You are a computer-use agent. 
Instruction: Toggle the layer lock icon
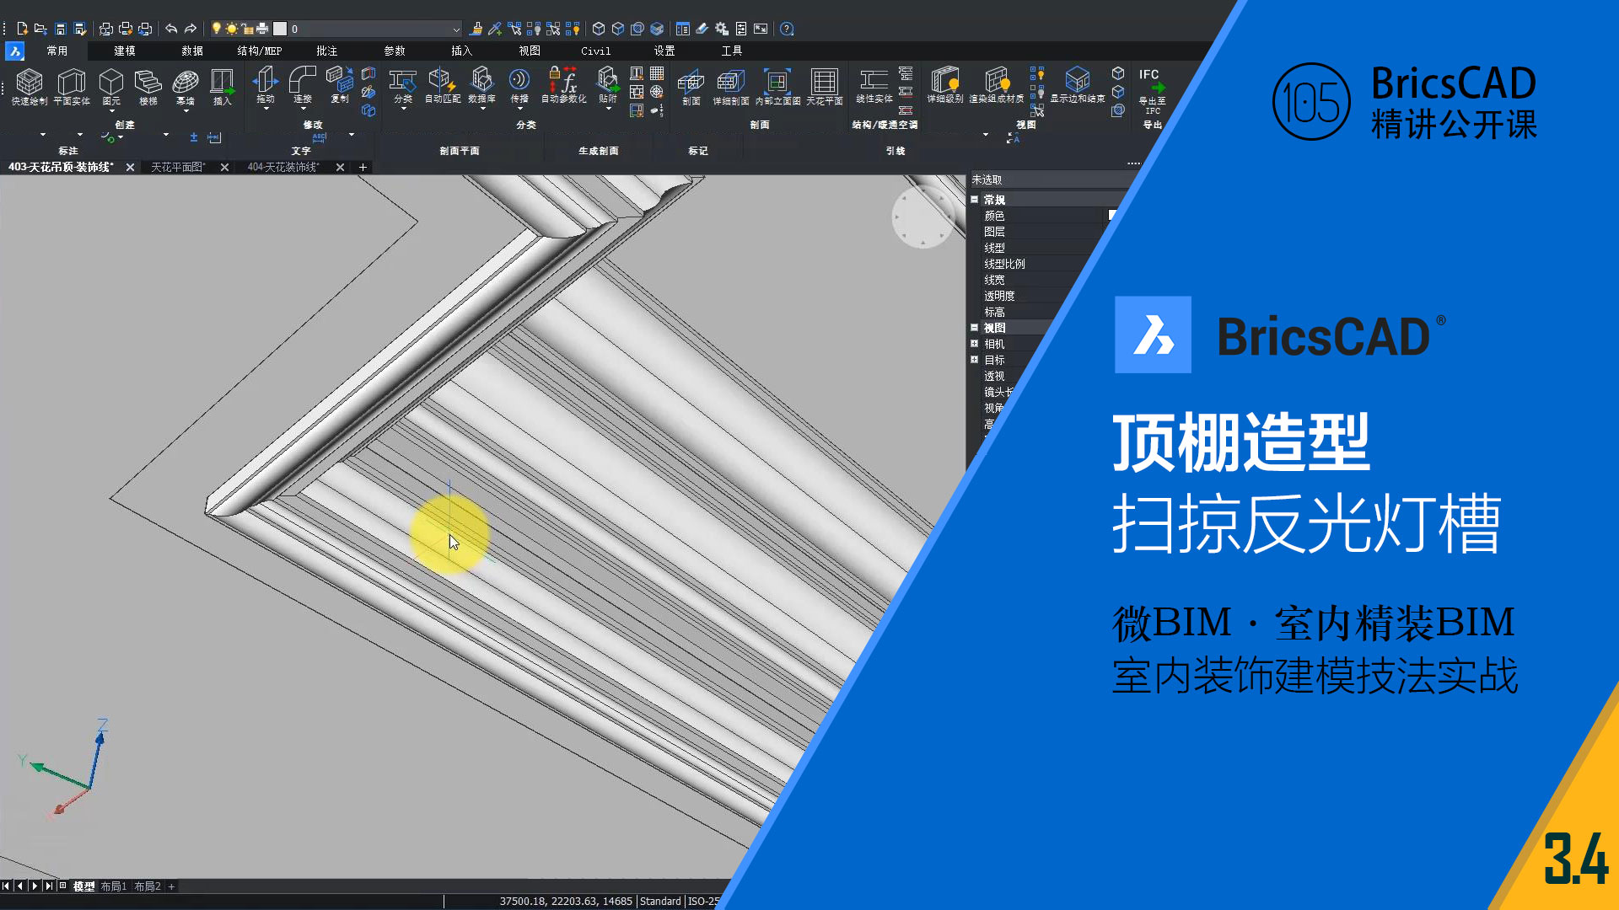(x=247, y=29)
